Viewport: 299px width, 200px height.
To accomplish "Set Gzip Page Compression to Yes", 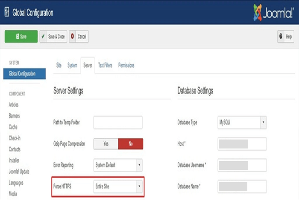I will pyautogui.click(x=106, y=144).
